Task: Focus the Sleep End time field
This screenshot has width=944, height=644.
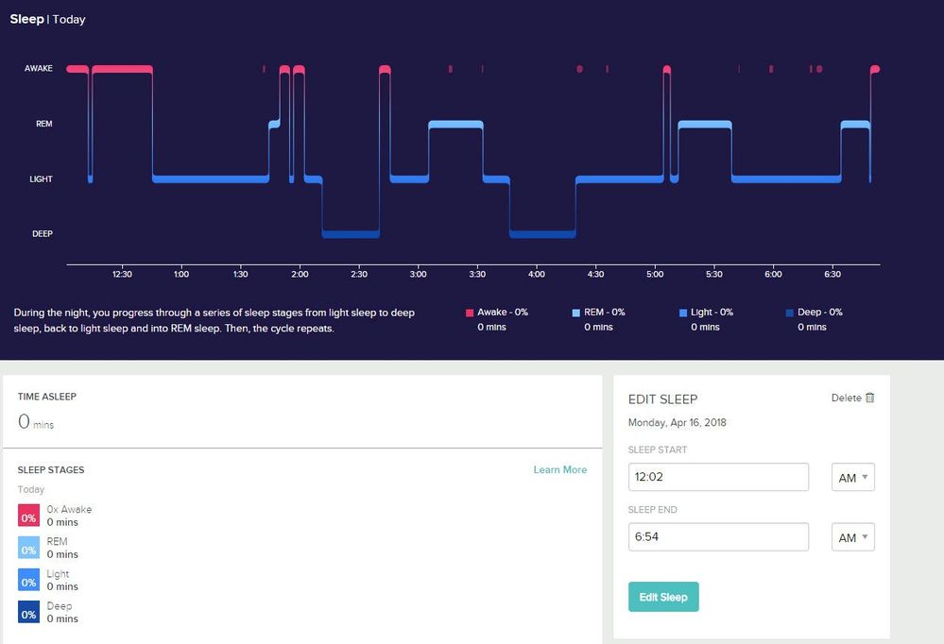Action: [718, 537]
